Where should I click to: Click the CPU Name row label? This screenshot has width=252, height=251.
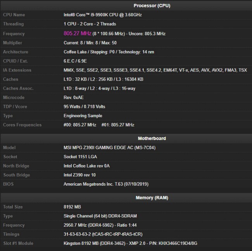point(14,15)
